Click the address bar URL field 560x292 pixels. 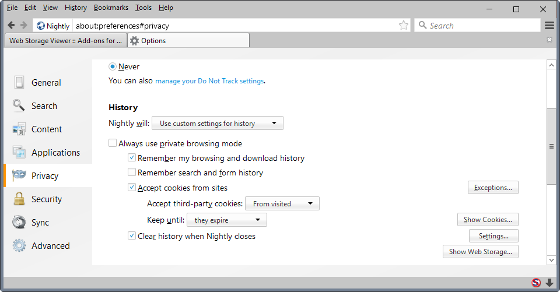click(x=236, y=26)
